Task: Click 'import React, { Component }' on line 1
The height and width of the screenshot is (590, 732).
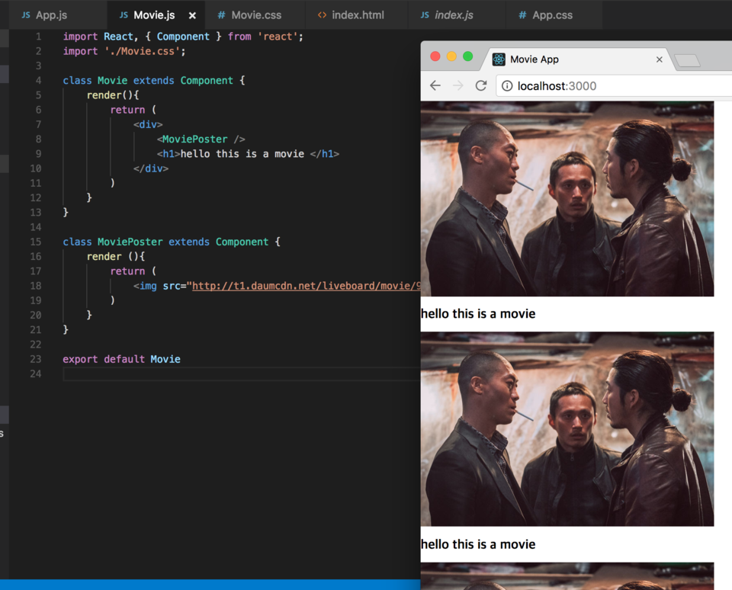Action: (143, 37)
